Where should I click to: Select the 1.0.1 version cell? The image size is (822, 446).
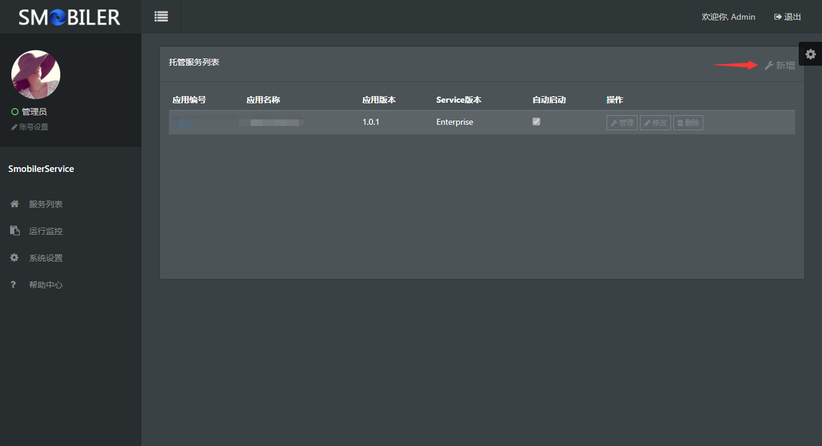pyautogui.click(x=371, y=122)
